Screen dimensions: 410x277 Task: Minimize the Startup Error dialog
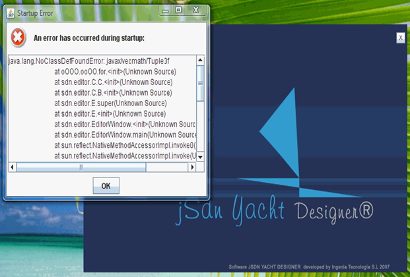coord(164,10)
